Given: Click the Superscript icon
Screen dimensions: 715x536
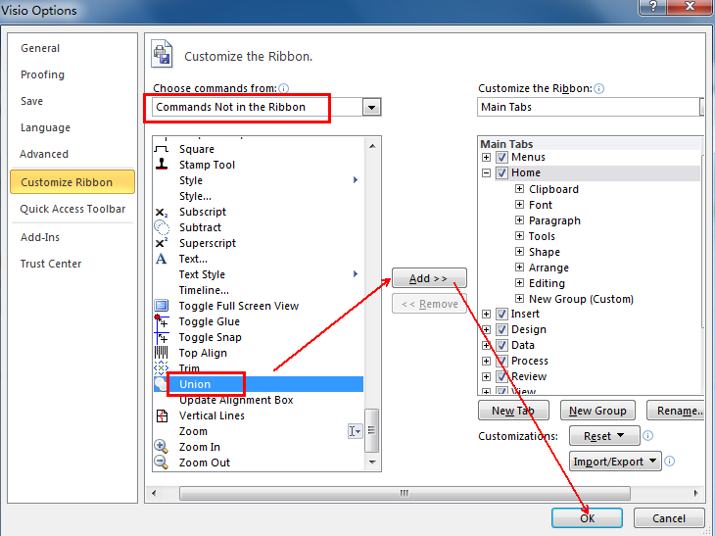Looking at the screenshot, I should tap(162, 243).
